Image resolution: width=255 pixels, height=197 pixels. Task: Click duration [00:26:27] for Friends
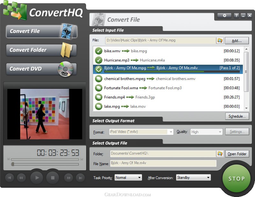click(x=232, y=97)
